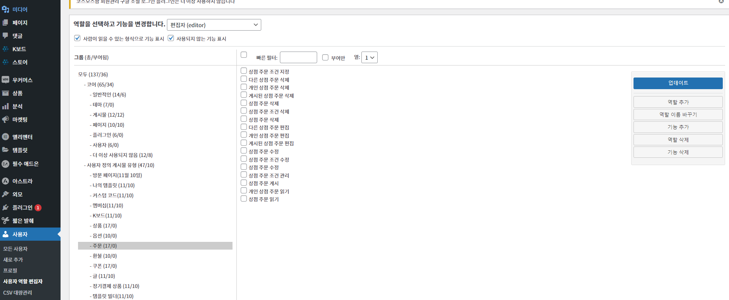
Task: Click the 필수 애드온 icon
Action: click(x=5, y=164)
